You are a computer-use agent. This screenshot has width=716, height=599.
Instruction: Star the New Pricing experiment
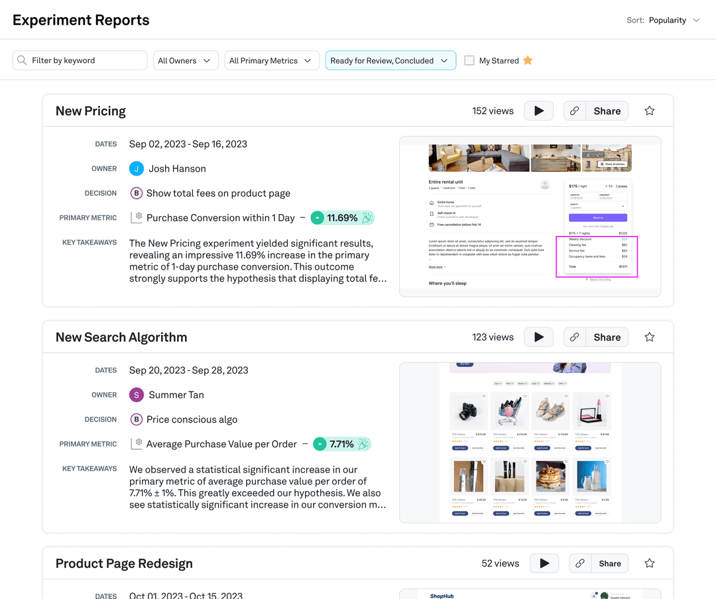(649, 111)
